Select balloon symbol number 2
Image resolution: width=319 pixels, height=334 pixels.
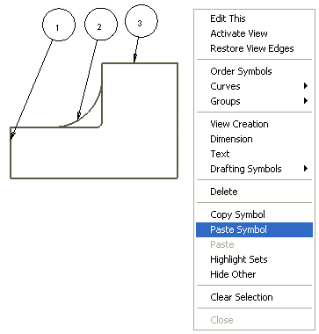[x=101, y=24]
